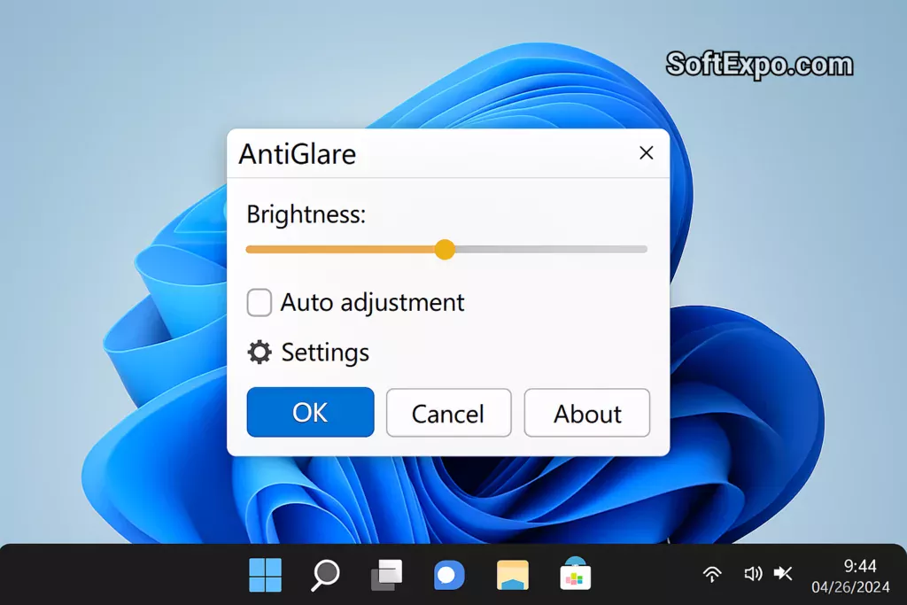Open Task View from taskbar
The width and height of the screenshot is (907, 605).
(x=387, y=574)
